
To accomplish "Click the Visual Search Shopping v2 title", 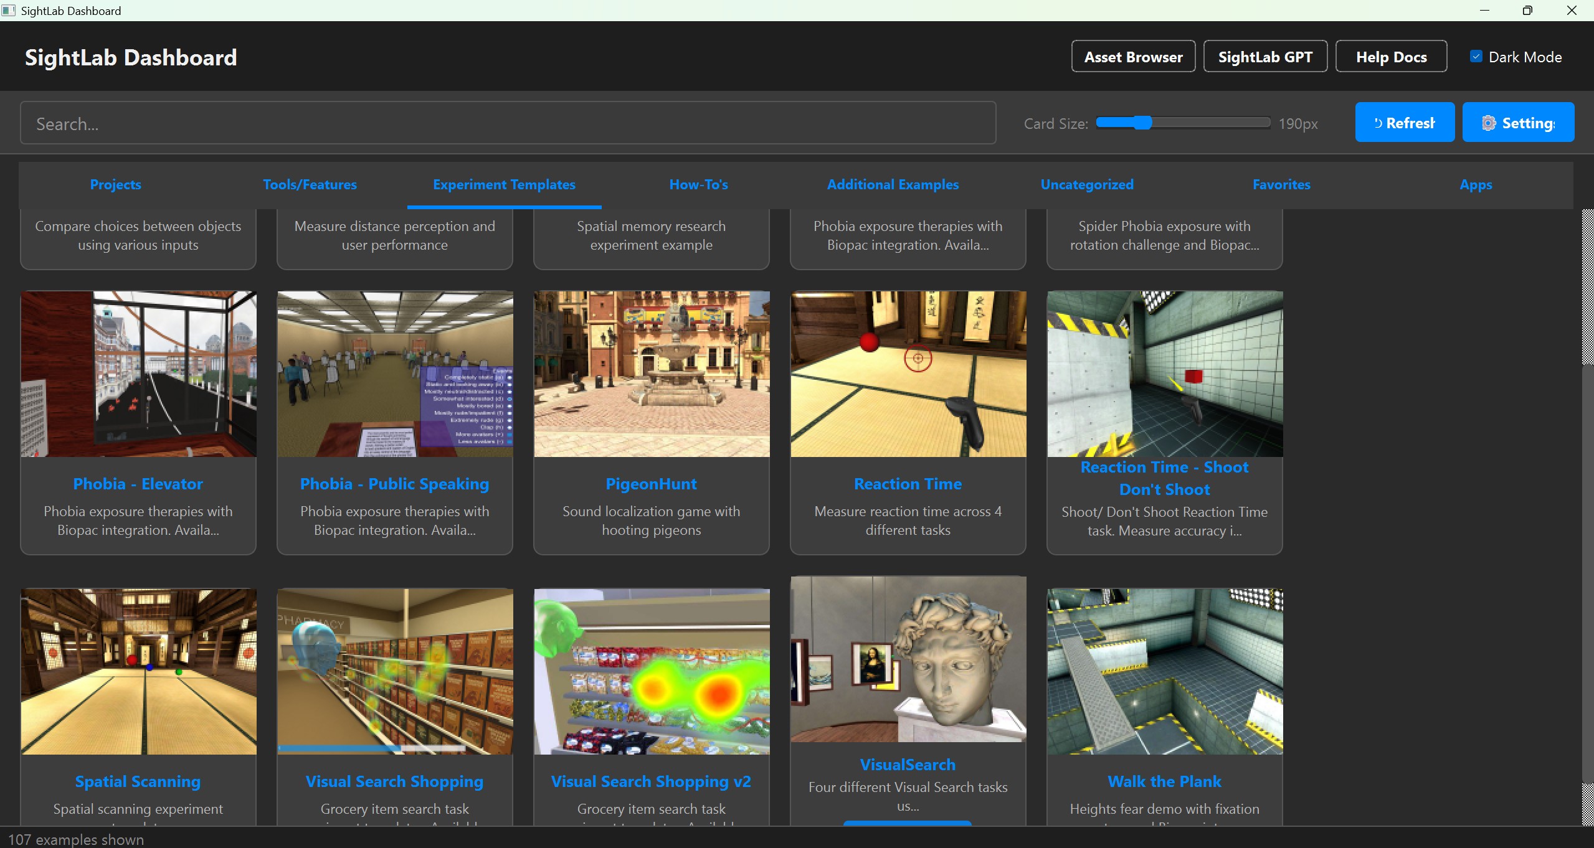I will coord(651,781).
